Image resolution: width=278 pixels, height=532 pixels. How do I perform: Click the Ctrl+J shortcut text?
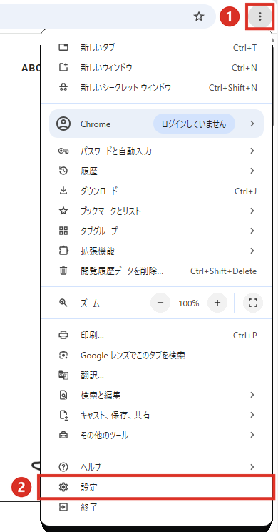[245, 191]
